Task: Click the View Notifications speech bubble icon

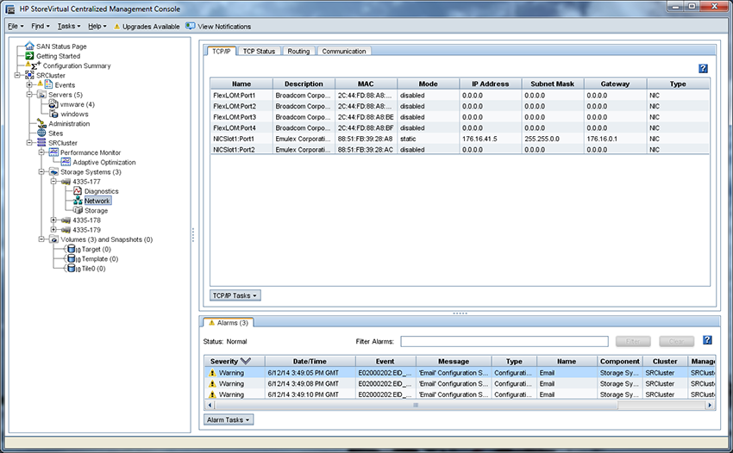Action: pos(190,26)
